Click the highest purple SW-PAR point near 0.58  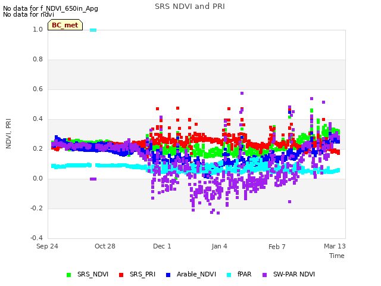click(x=242, y=94)
